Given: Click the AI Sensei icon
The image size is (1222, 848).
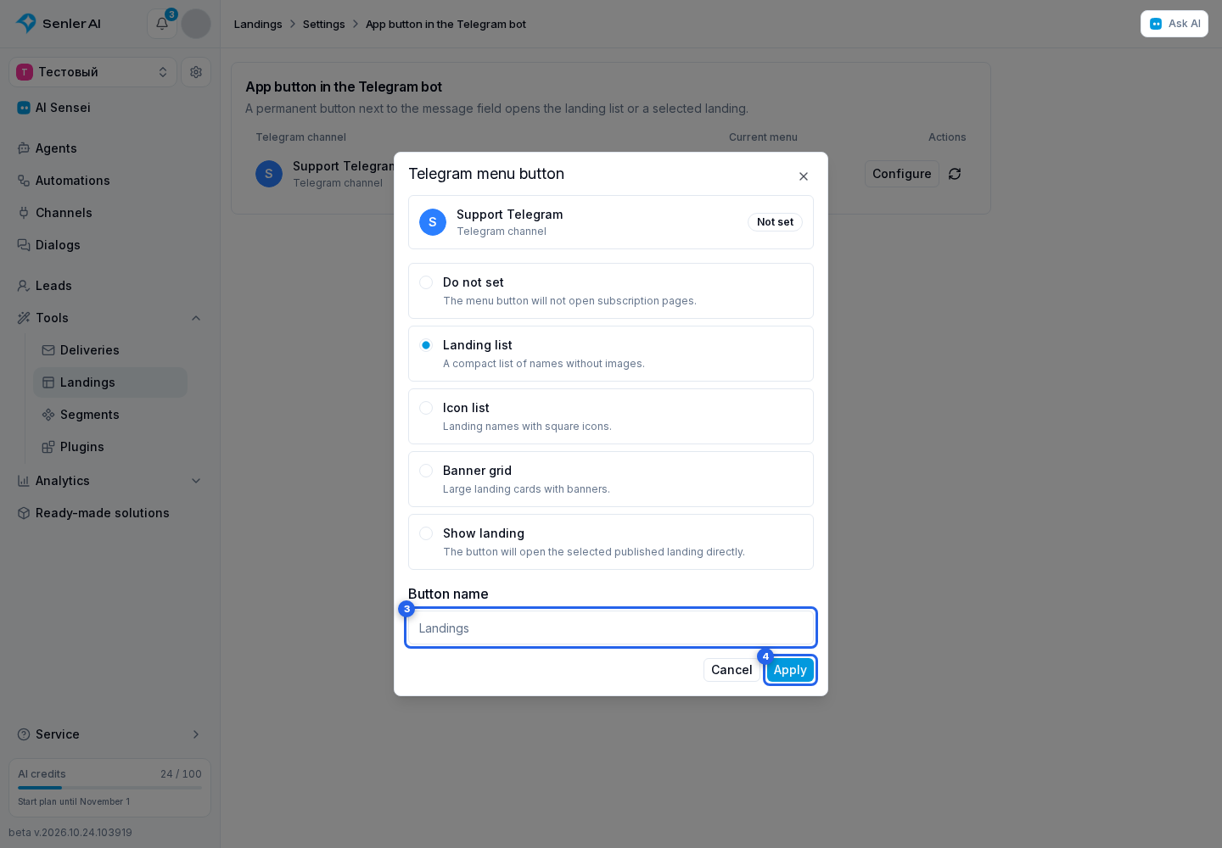Looking at the screenshot, I should (x=24, y=108).
